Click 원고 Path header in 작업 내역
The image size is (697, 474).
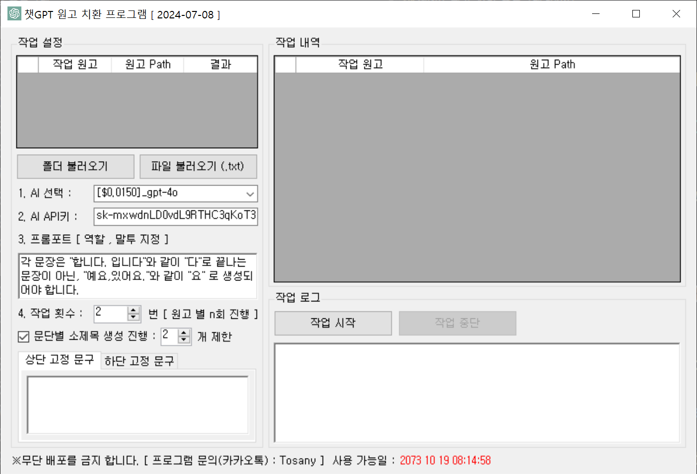(x=552, y=65)
